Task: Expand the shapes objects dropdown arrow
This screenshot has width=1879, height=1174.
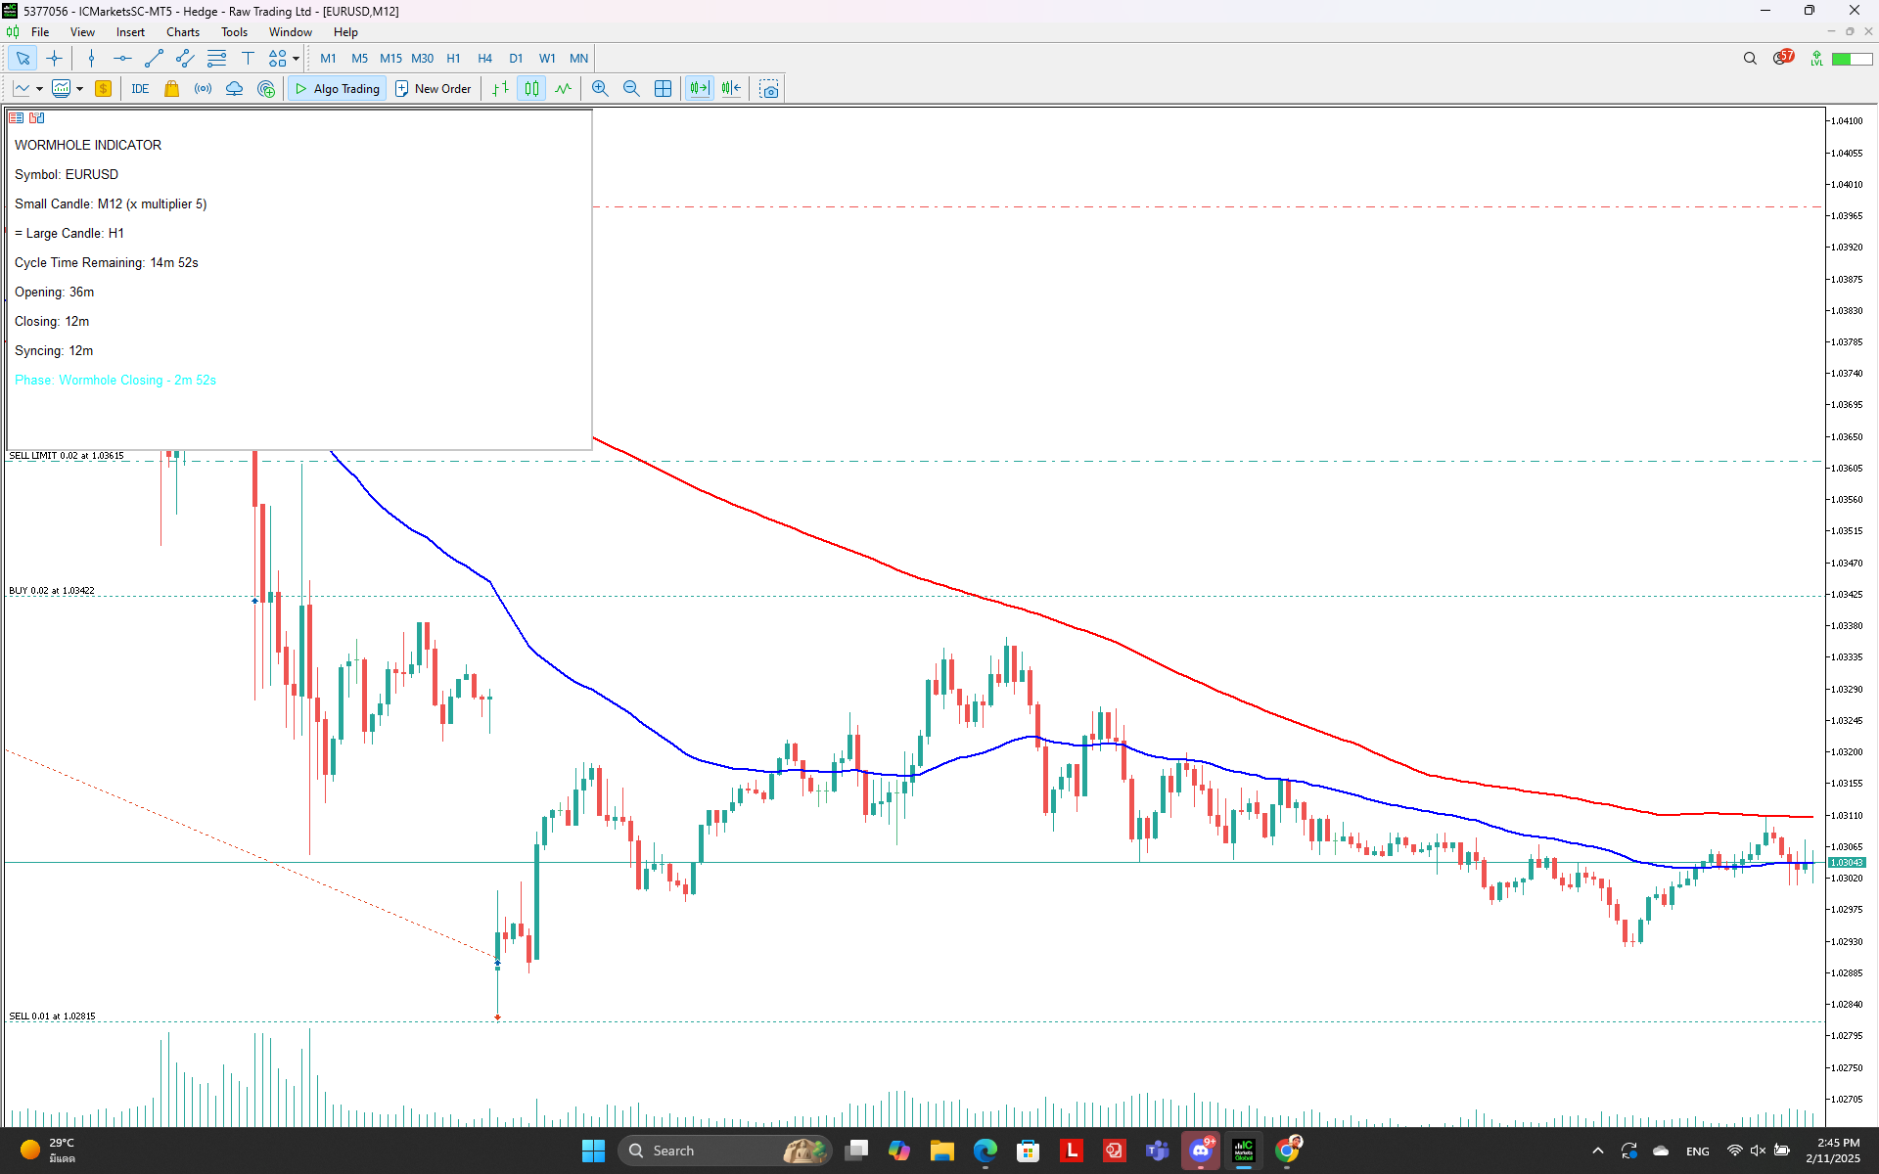Action: pos(296,59)
